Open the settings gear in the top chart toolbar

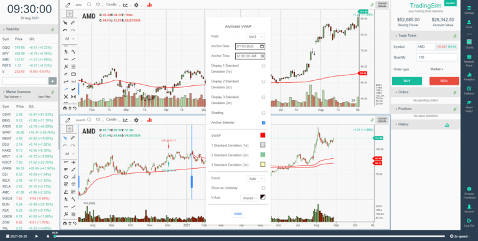coord(136,5)
